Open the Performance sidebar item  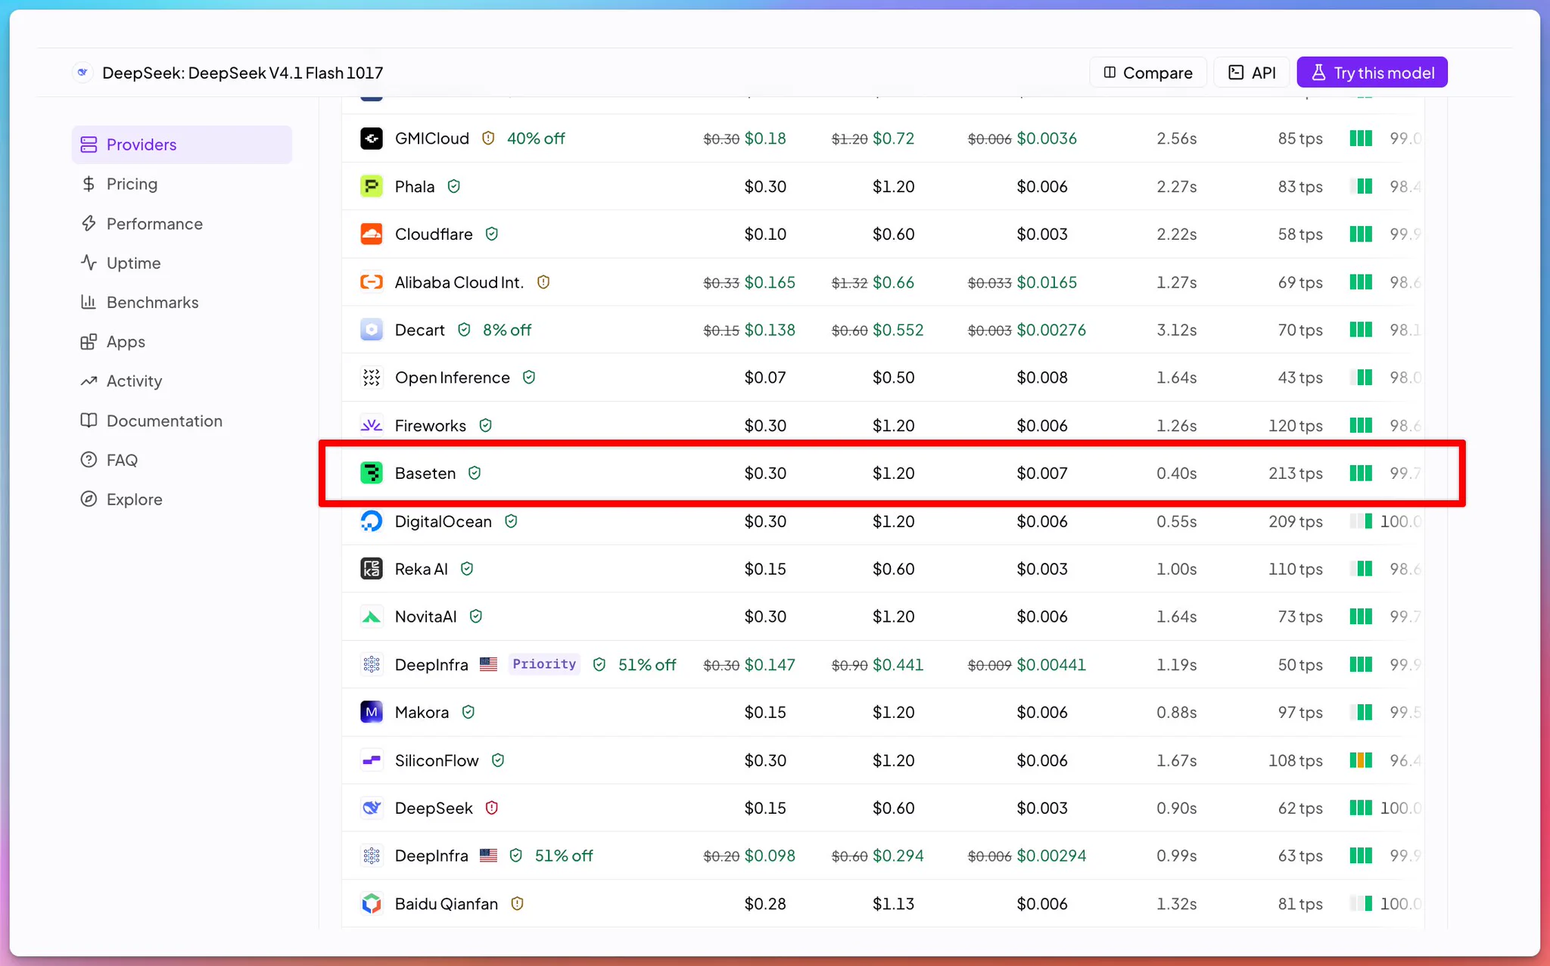[182, 224]
